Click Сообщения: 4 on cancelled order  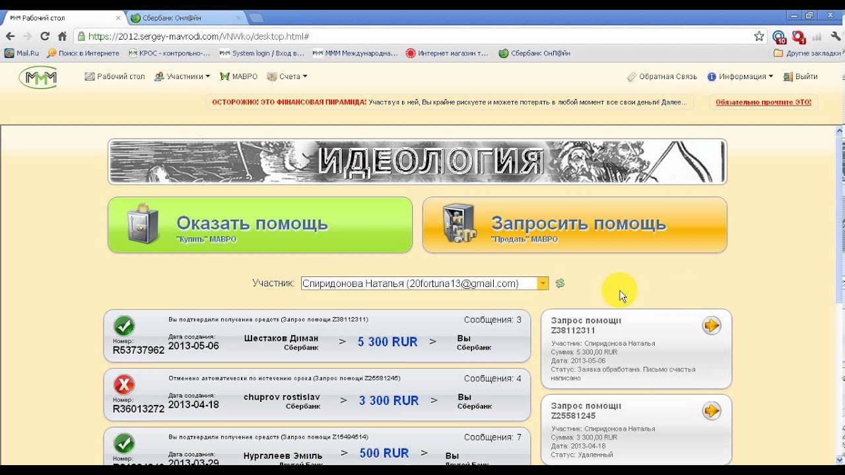click(492, 379)
